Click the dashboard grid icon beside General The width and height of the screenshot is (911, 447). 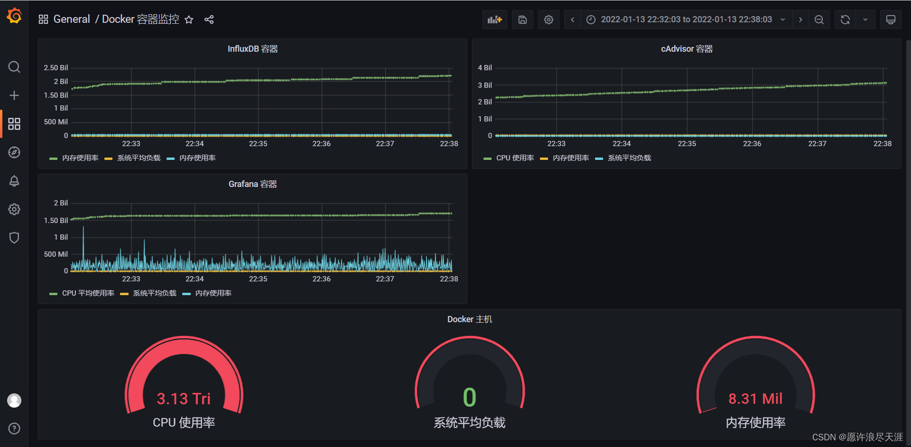click(43, 19)
